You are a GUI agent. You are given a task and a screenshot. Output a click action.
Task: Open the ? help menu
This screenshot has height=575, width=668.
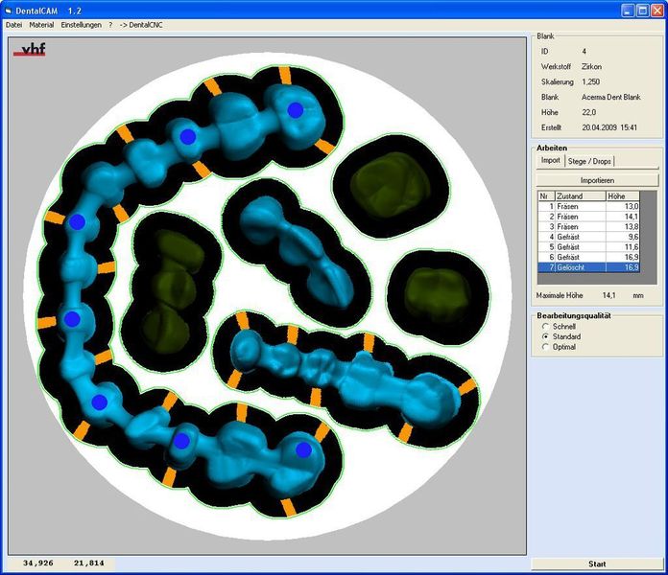point(110,25)
